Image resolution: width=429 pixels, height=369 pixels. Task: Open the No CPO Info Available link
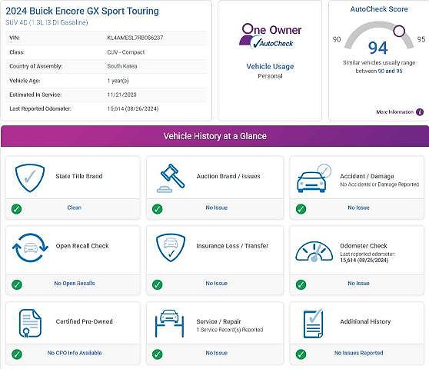pos(75,353)
